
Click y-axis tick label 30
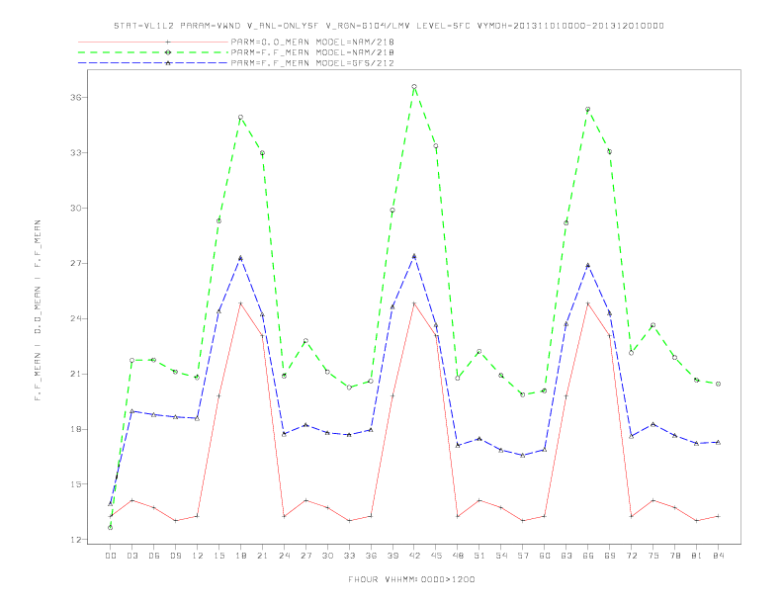tap(75, 209)
